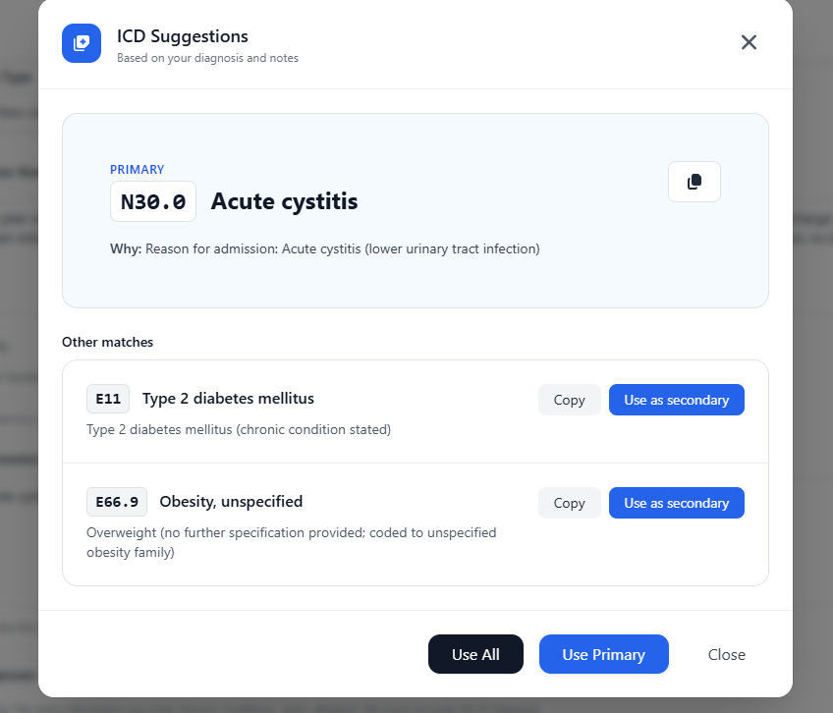Click the PRIMARY label in the suggestion card
The image size is (833, 713).
pyautogui.click(x=137, y=169)
